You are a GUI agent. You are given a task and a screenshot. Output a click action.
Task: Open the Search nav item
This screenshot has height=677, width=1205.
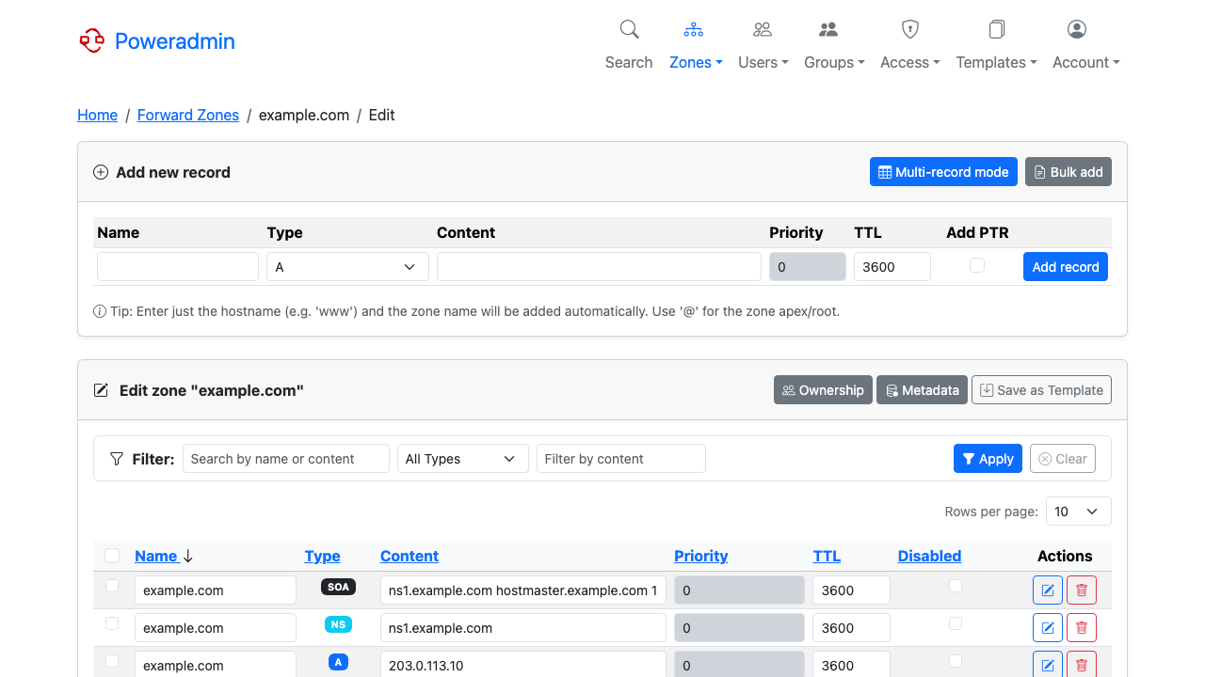[x=629, y=62]
